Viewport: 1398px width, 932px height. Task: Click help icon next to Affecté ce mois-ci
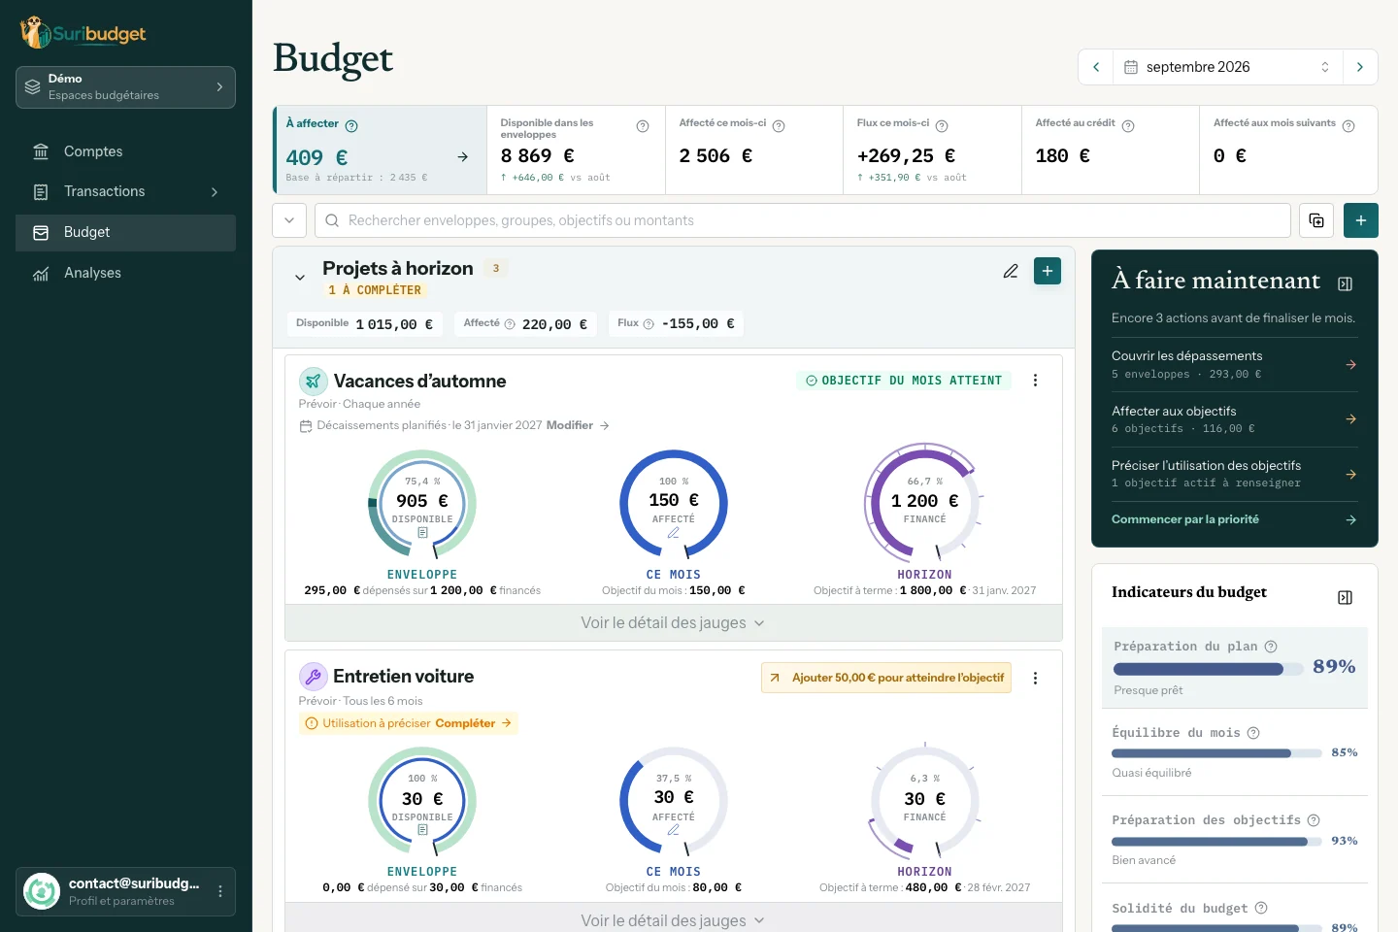pos(779,125)
